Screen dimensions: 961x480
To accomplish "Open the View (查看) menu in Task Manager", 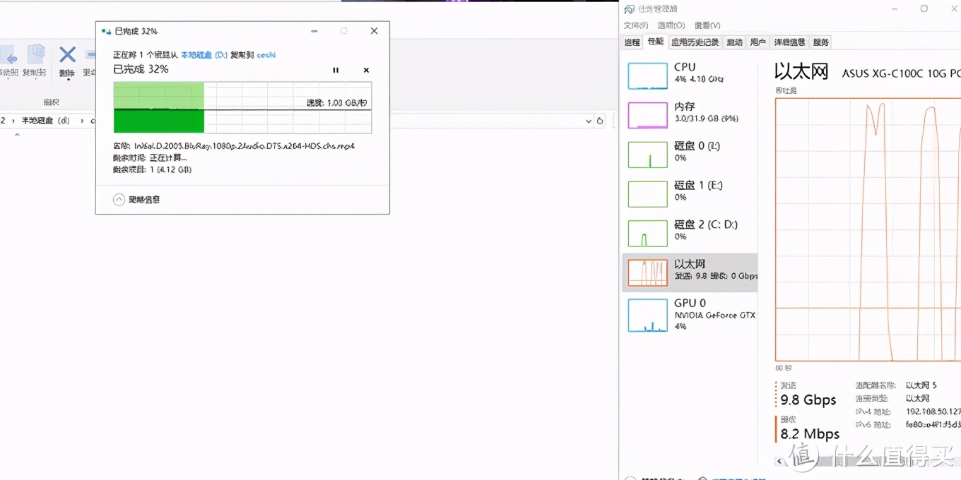I will pyautogui.click(x=707, y=25).
